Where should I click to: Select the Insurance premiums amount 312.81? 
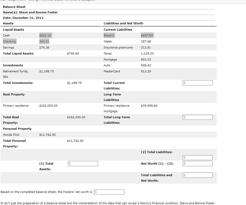[146, 47]
